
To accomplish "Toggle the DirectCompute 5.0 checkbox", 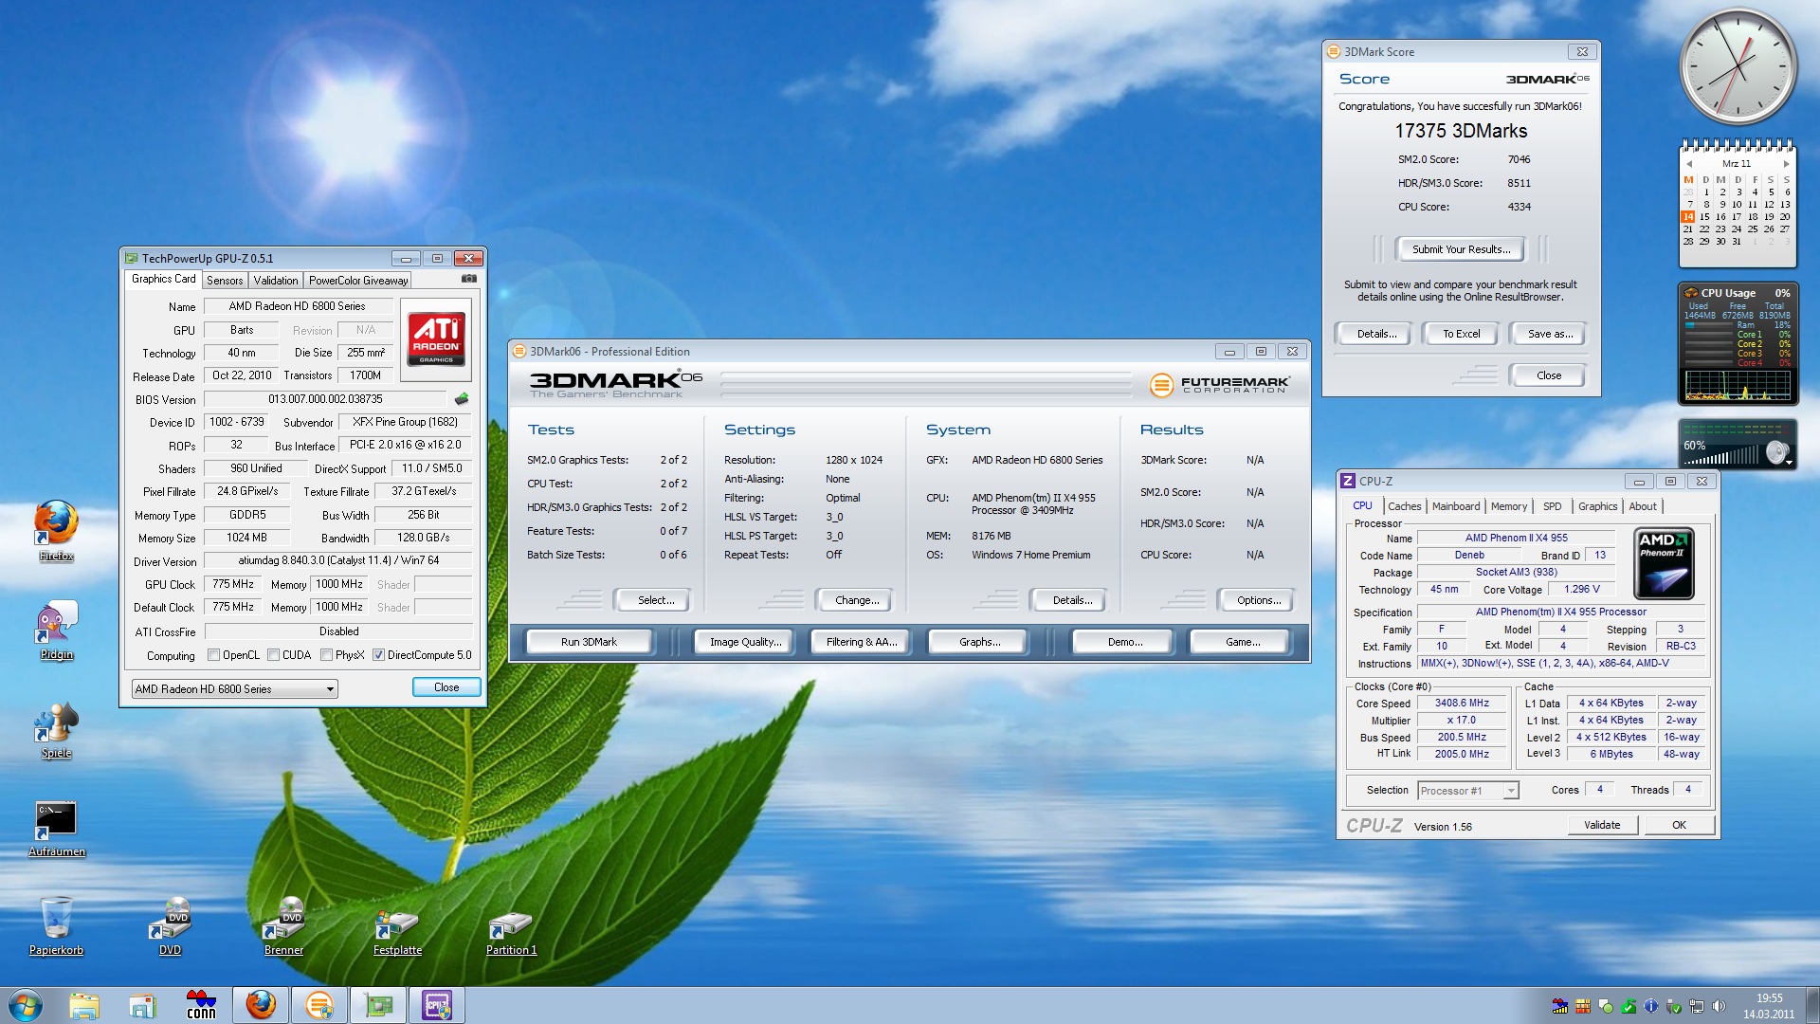I will (x=379, y=655).
